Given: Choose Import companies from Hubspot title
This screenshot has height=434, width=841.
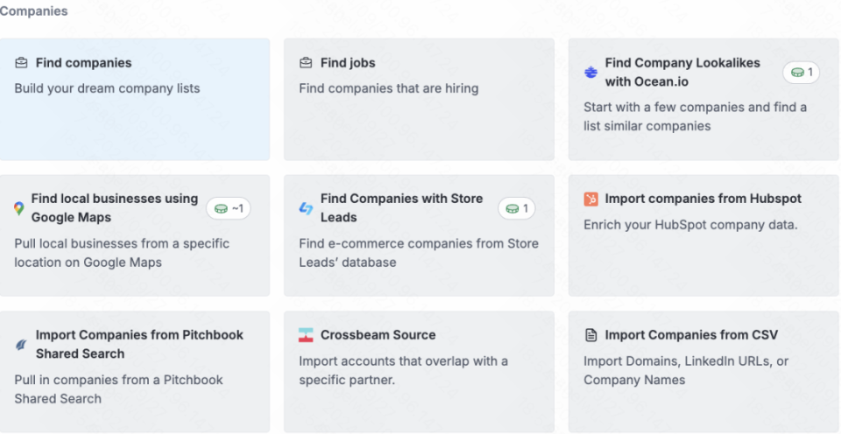Looking at the screenshot, I should (703, 199).
